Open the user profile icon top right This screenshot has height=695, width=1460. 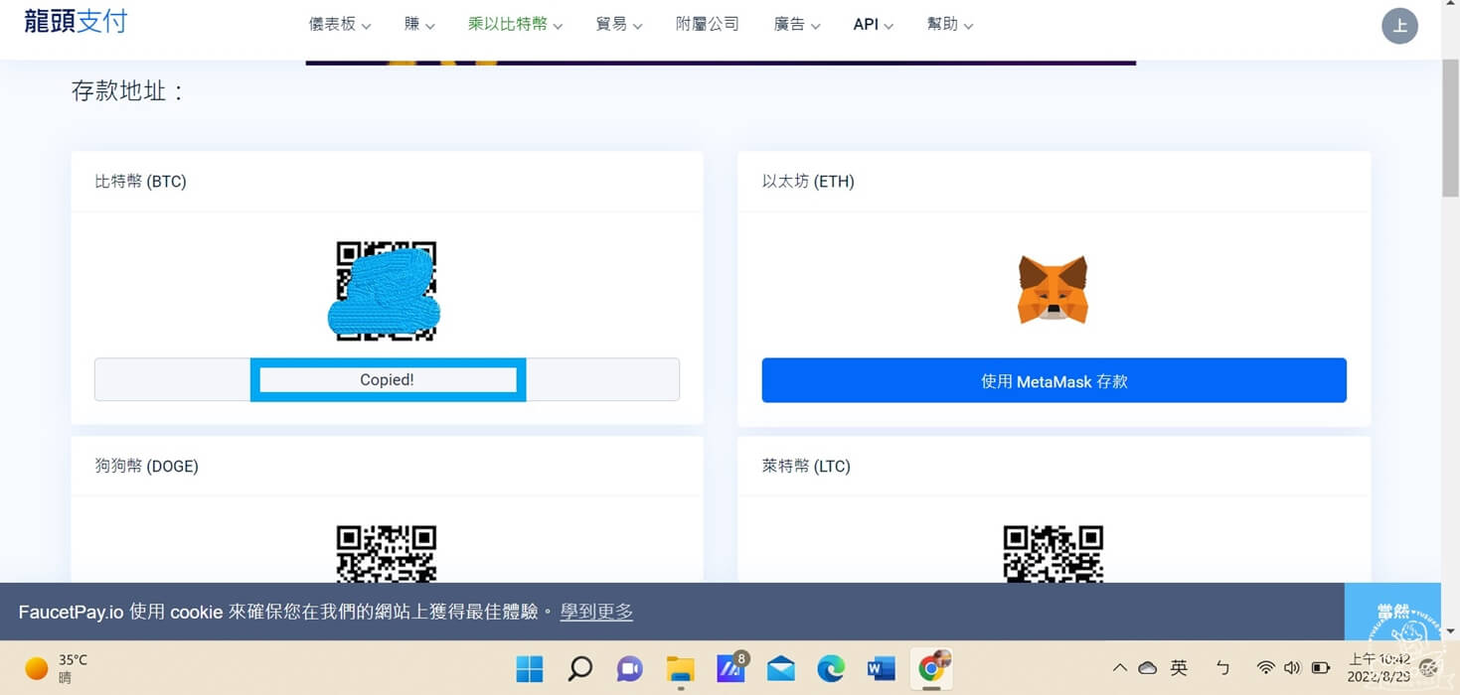(1399, 26)
